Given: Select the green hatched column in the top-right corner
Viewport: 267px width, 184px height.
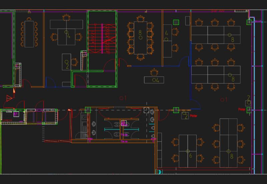Looking at the screenshot, I should [x=249, y=22].
